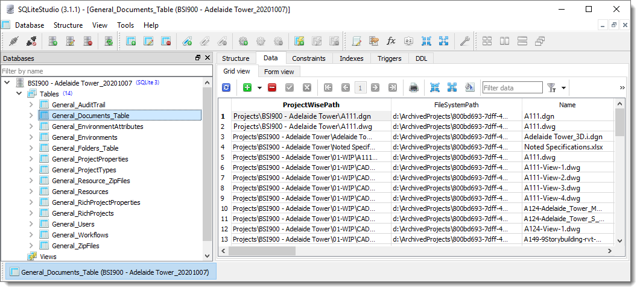The image size is (640, 291).
Task: Sort by the FileSystemPath column header
Action: pos(457,105)
